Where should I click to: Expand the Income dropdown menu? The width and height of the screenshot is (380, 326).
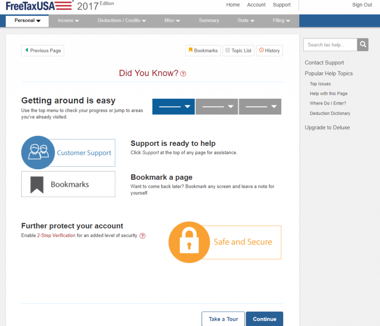pyautogui.click(x=68, y=20)
